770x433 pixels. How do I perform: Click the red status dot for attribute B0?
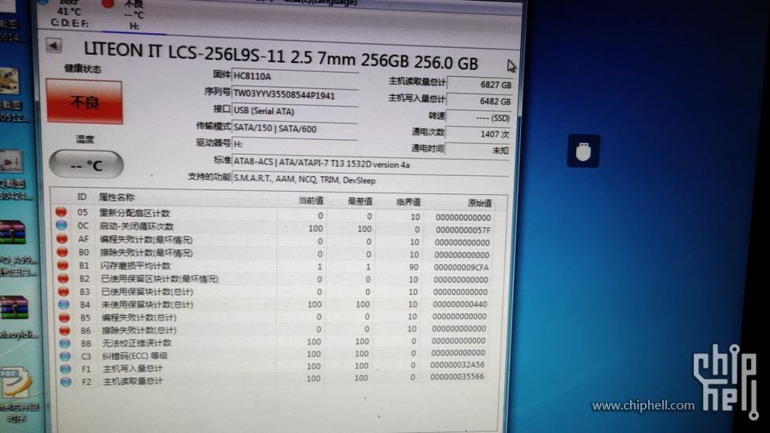click(x=62, y=251)
